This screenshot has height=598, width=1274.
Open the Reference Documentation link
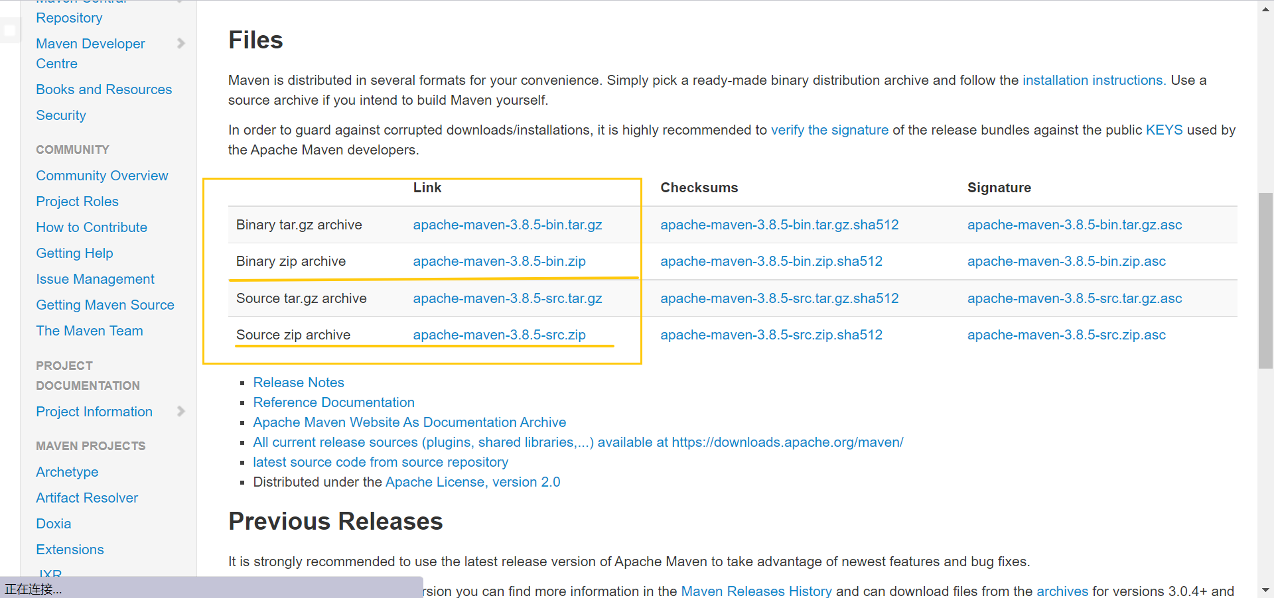[x=334, y=402]
